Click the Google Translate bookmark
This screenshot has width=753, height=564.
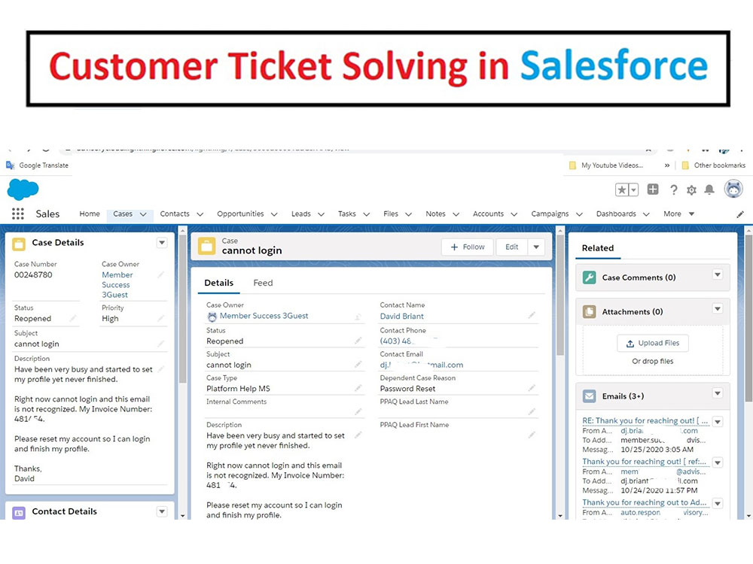[x=37, y=165]
